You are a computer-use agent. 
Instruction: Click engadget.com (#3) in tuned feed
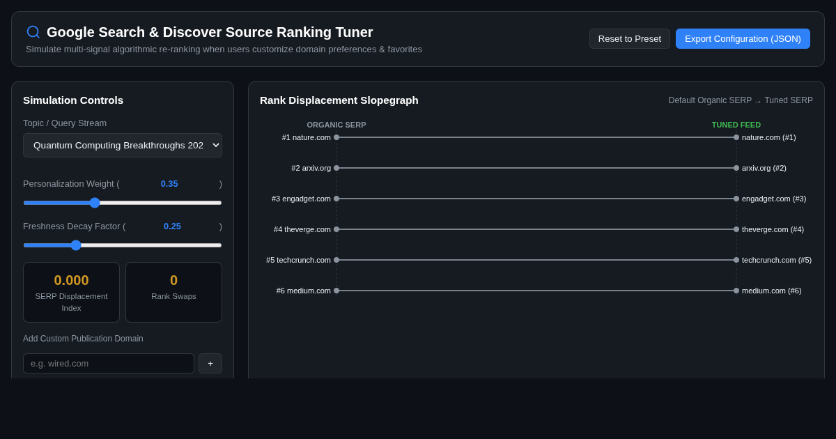(x=774, y=199)
